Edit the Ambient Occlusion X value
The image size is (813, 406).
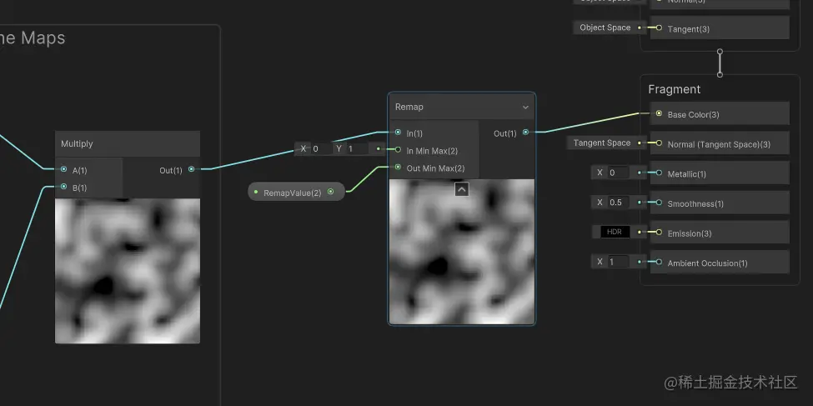click(x=618, y=262)
